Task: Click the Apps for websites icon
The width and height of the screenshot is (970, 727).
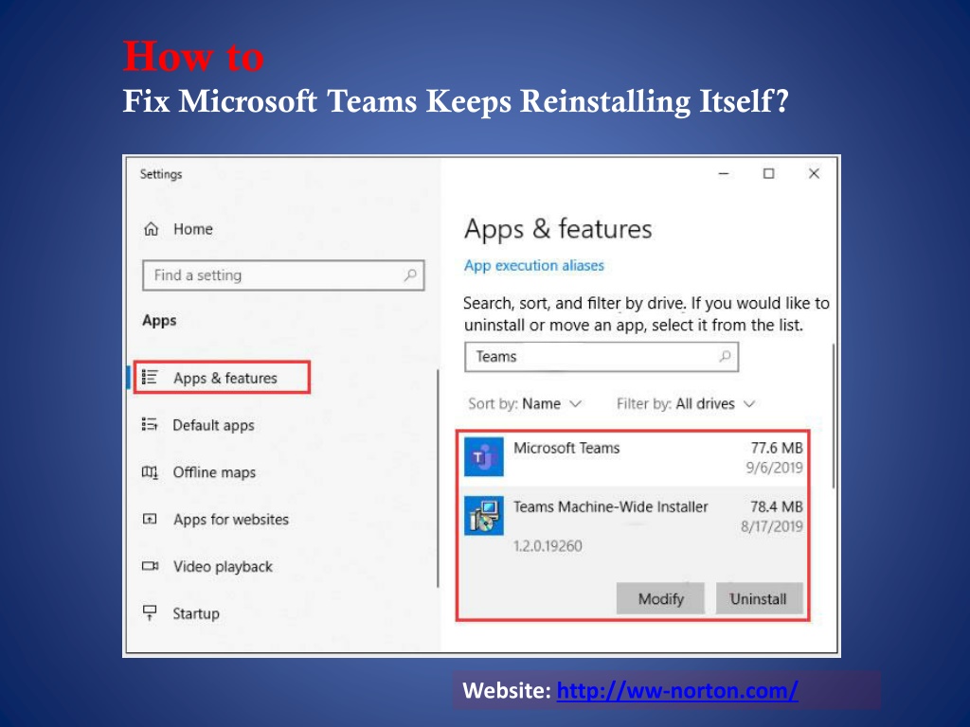Action: point(150,520)
